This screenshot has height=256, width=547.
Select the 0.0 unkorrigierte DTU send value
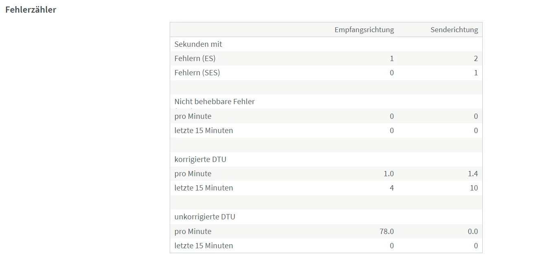pyautogui.click(x=473, y=232)
